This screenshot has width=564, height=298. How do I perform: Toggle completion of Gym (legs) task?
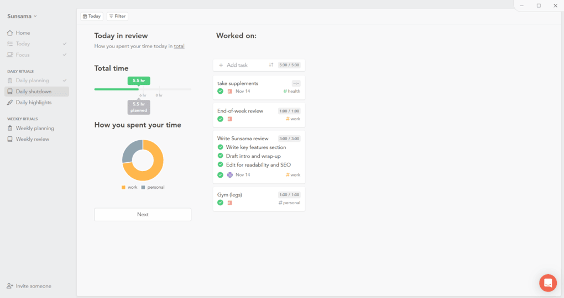tap(220, 203)
